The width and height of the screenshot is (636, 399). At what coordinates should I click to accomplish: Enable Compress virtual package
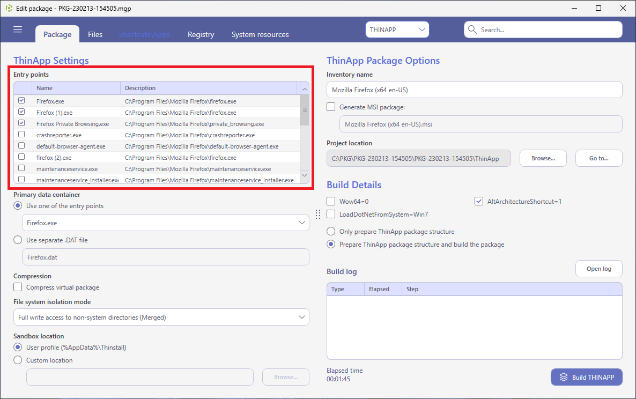[x=18, y=287]
